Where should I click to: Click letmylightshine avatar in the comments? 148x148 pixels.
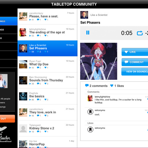[x=90, y=98]
